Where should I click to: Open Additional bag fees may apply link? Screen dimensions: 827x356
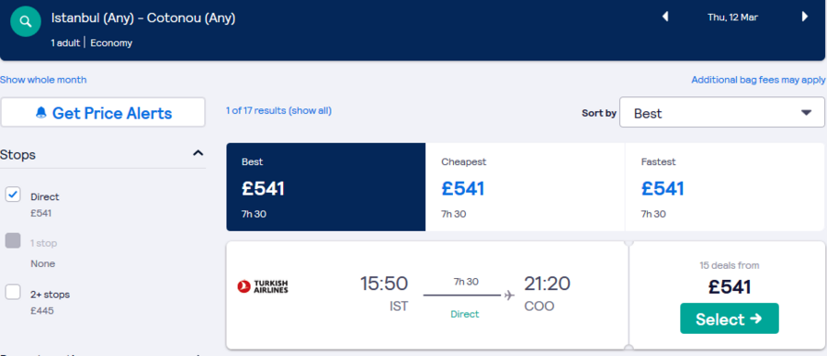(758, 80)
